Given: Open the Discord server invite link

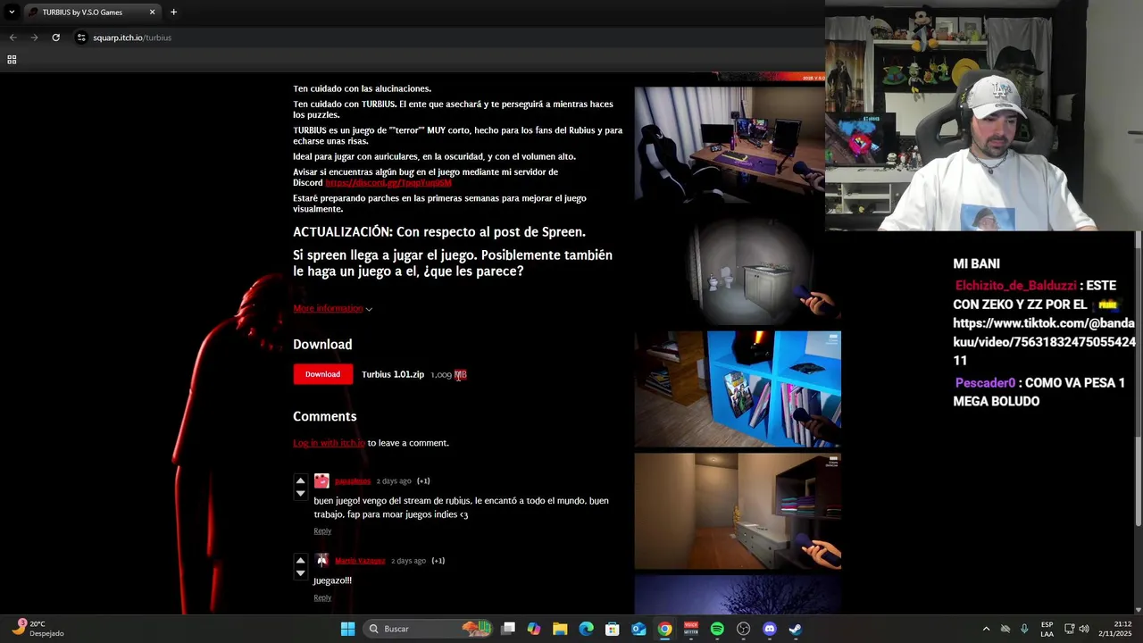Looking at the screenshot, I should point(388,182).
